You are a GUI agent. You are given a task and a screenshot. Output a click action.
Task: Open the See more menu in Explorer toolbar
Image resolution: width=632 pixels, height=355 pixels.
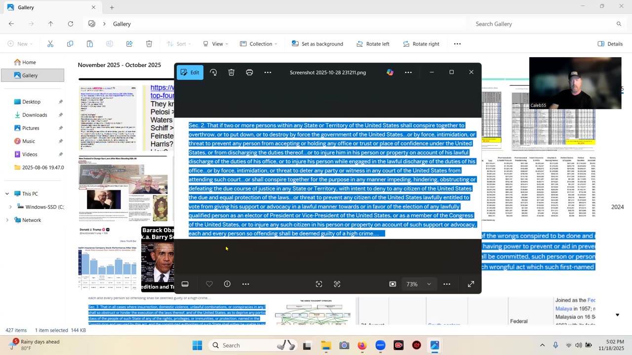pyautogui.click(x=457, y=44)
